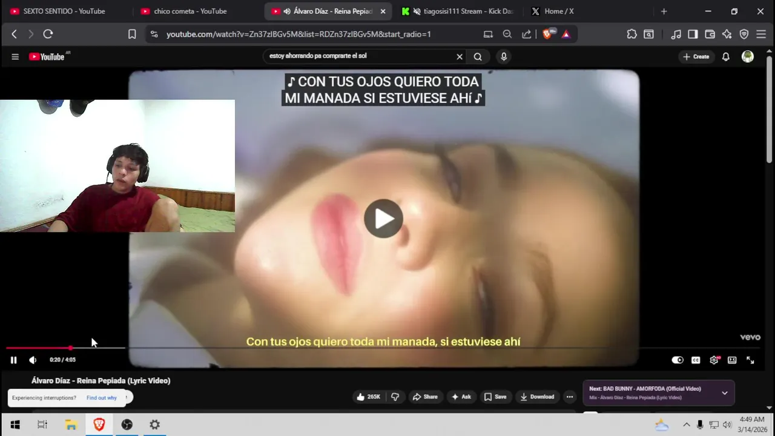Bookmark this page with bookmark icon
Viewport: 775px width, 436px height.
(x=132, y=35)
